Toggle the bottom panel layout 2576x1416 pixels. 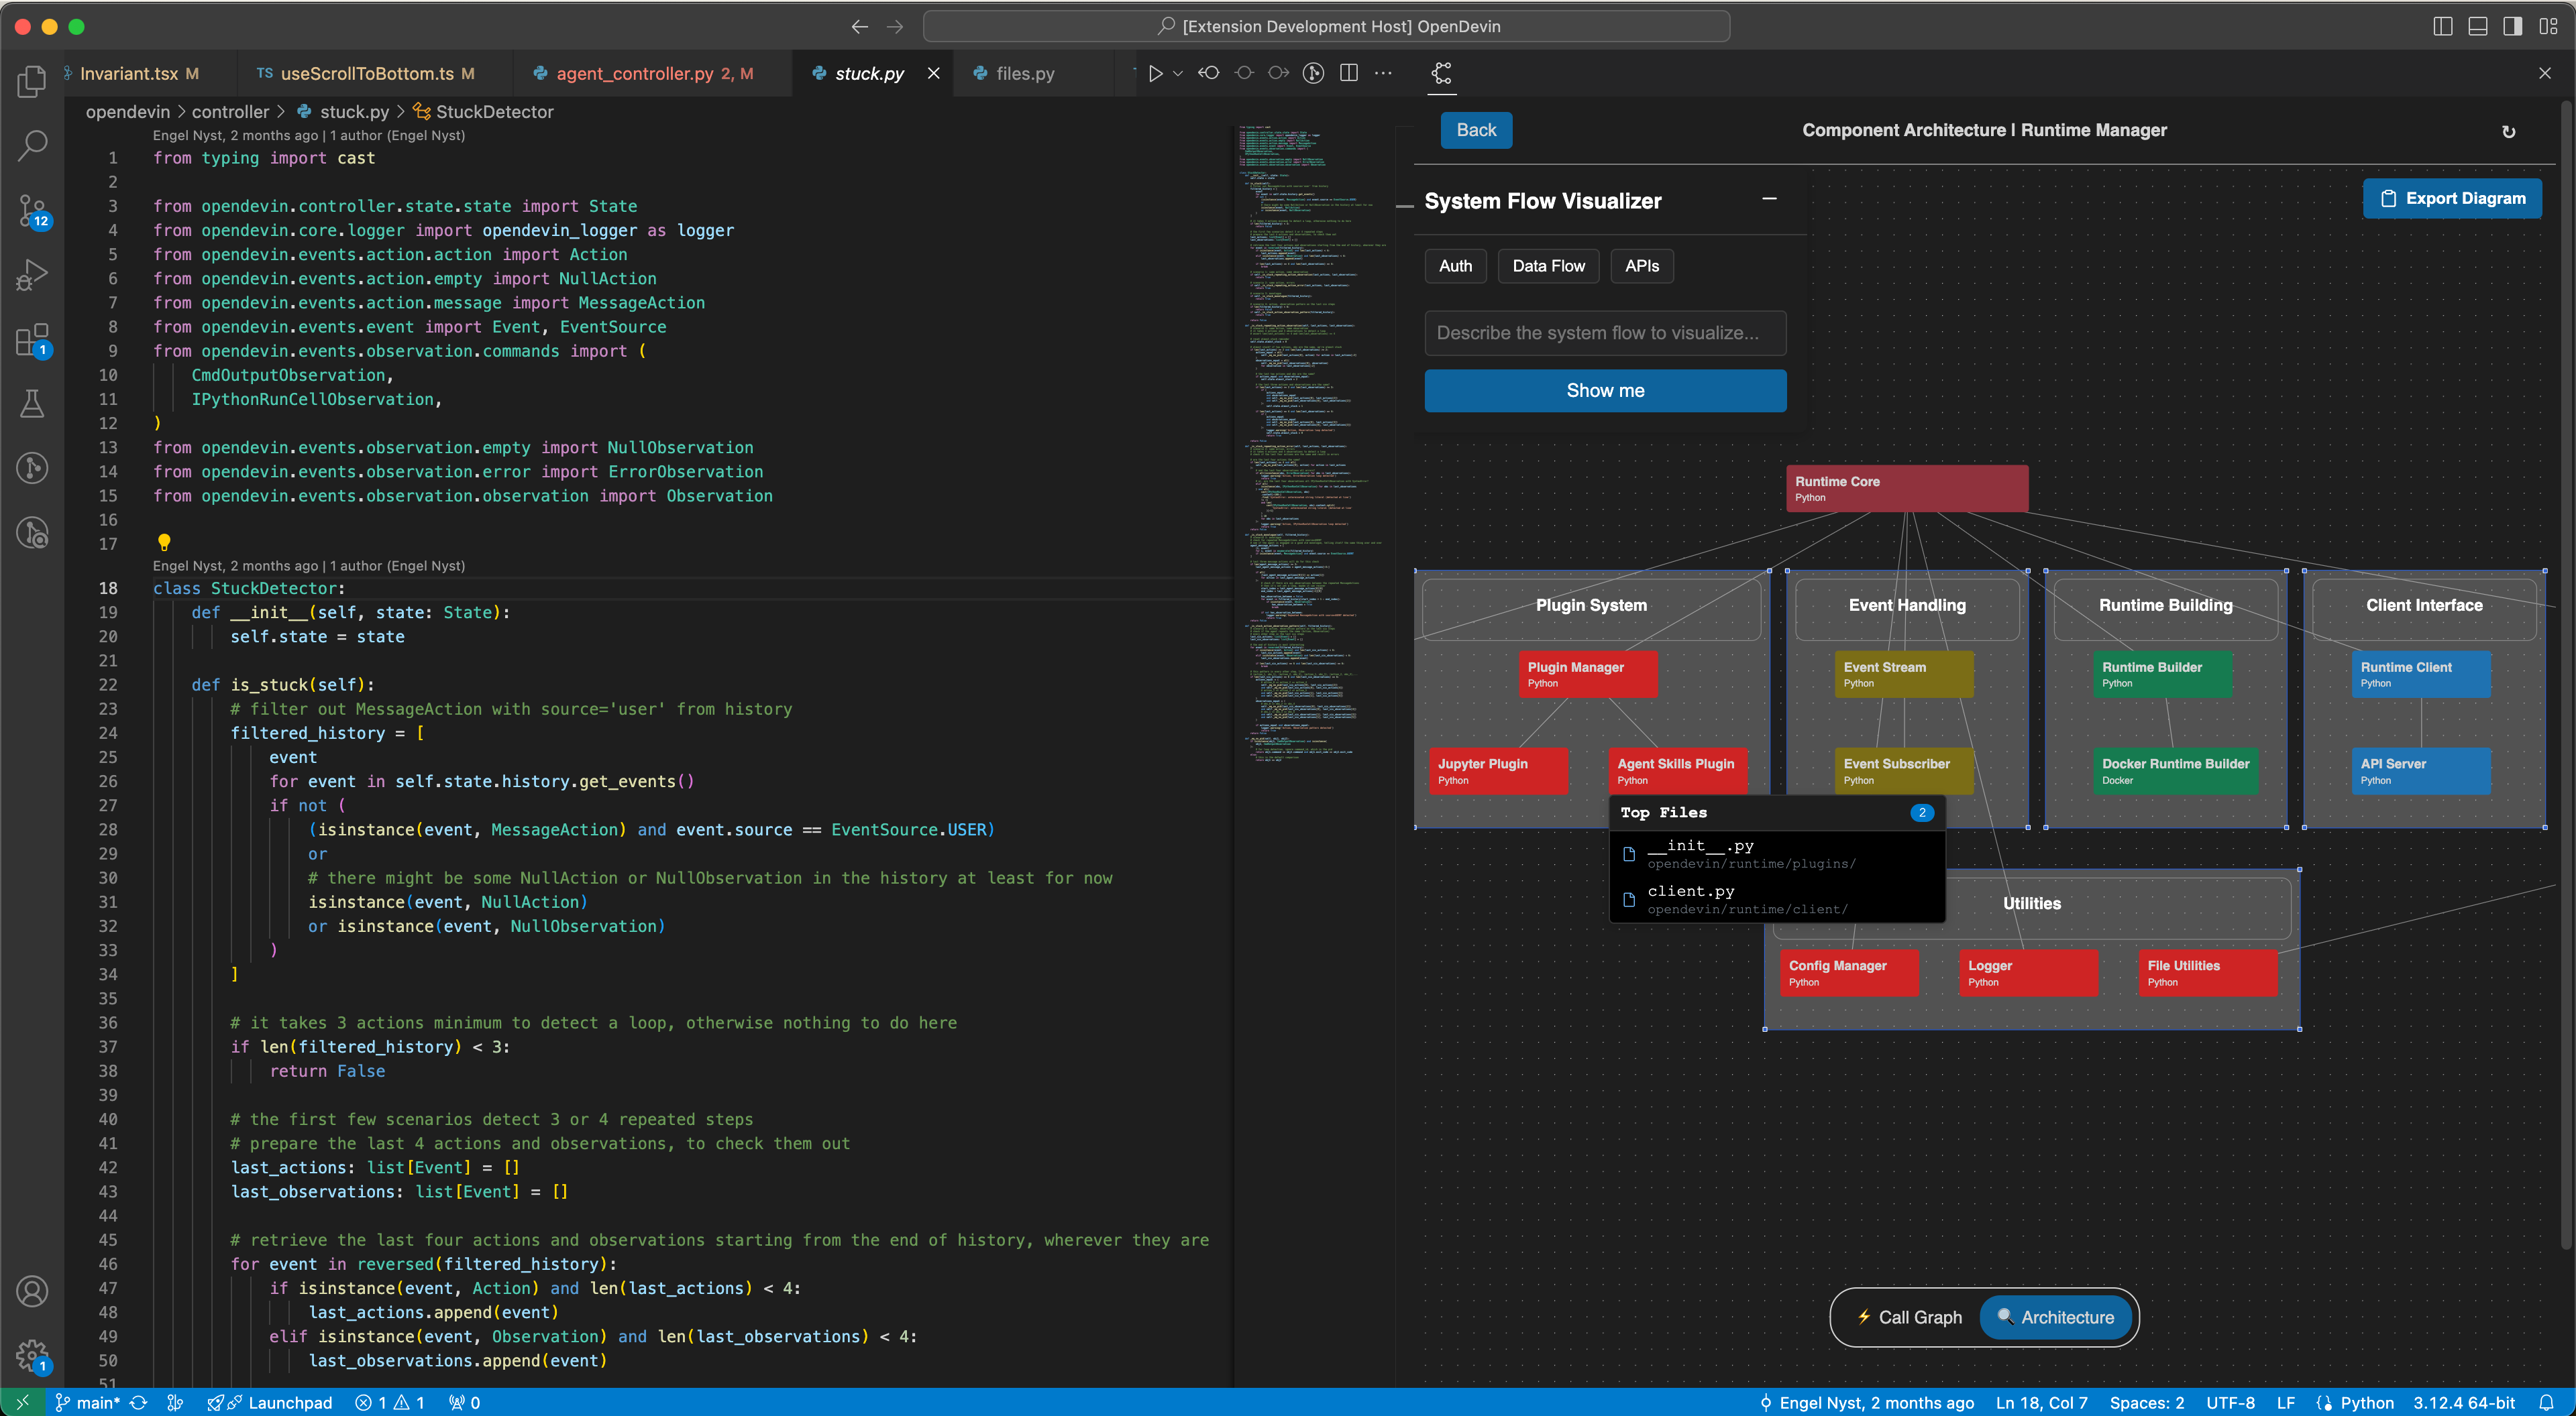pyautogui.click(x=2477, y=26)
